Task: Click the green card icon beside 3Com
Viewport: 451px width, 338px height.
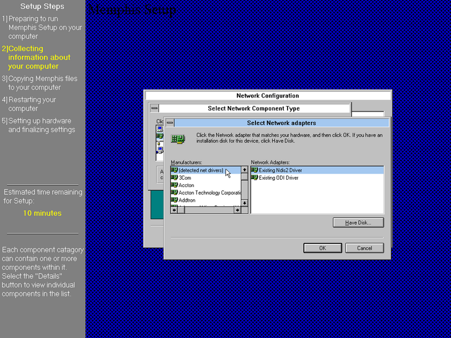Action: (x=174, y=177)
